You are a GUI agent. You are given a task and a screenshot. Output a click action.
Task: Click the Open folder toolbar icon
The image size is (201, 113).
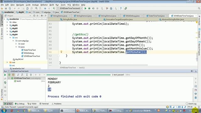click(x=2, y=8)
